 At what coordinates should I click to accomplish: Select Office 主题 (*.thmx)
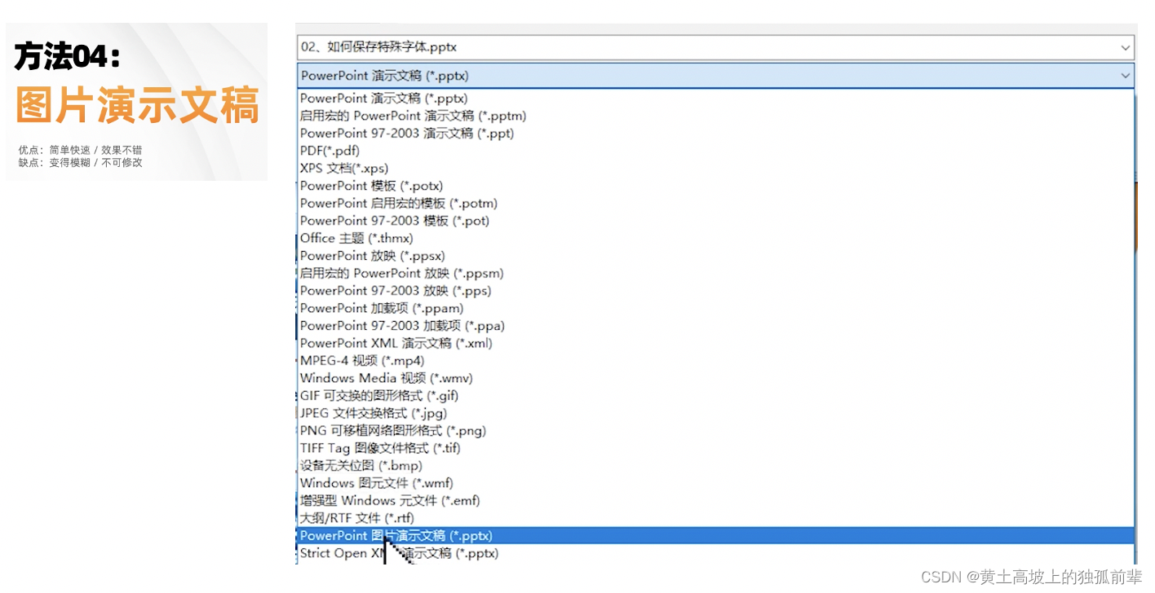tap(715, 238)
